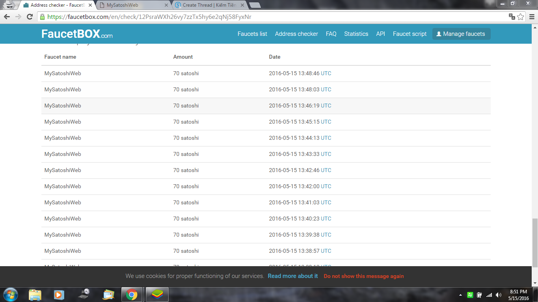Image resolution: width=538 pixels, height=302 pixels.
Task: Click the Show desktop strip after the clock
Action: click(535, 295)
